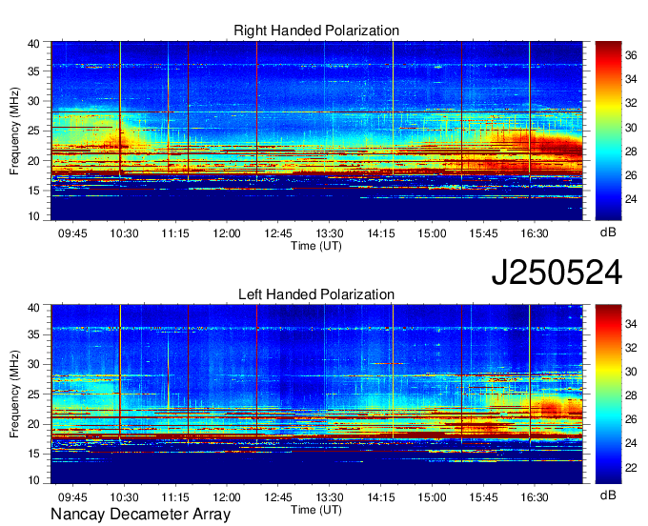Click the 15:00 tick of the upper plot
The width and height of the screenshot is (648, 526).
coord(432,233)
